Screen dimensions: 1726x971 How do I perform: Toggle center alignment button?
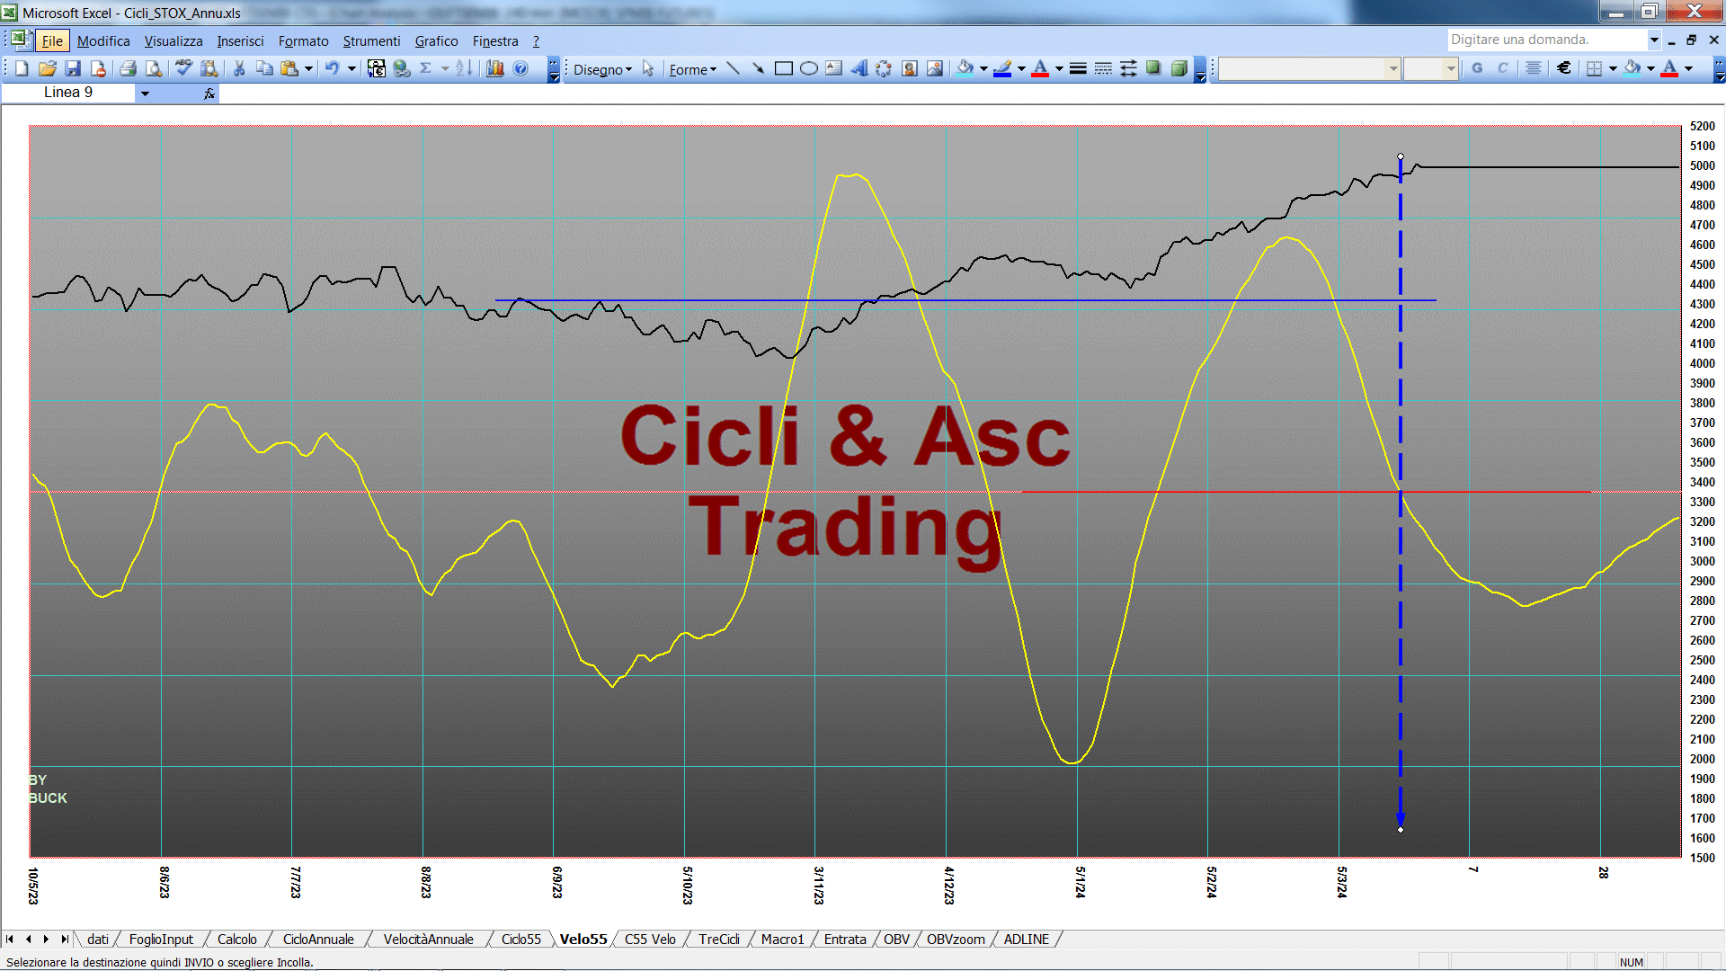click(1533, 68)
